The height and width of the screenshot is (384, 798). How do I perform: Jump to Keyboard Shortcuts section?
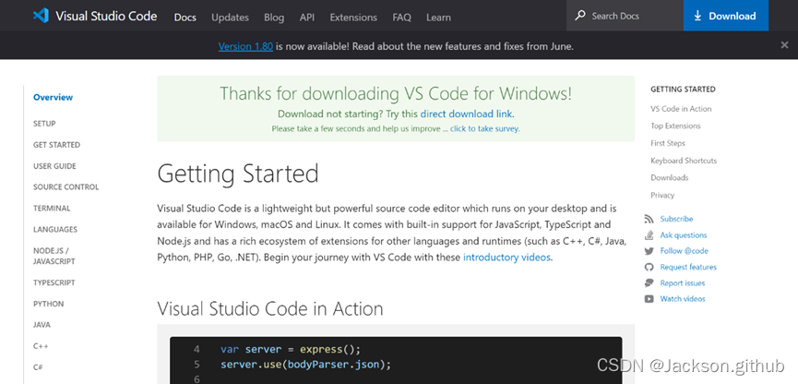(683, 161)
